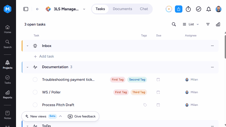Screen dimensions: 226x127
Task: Check off Process Pitch Draft
Action: tap(35, 105)
